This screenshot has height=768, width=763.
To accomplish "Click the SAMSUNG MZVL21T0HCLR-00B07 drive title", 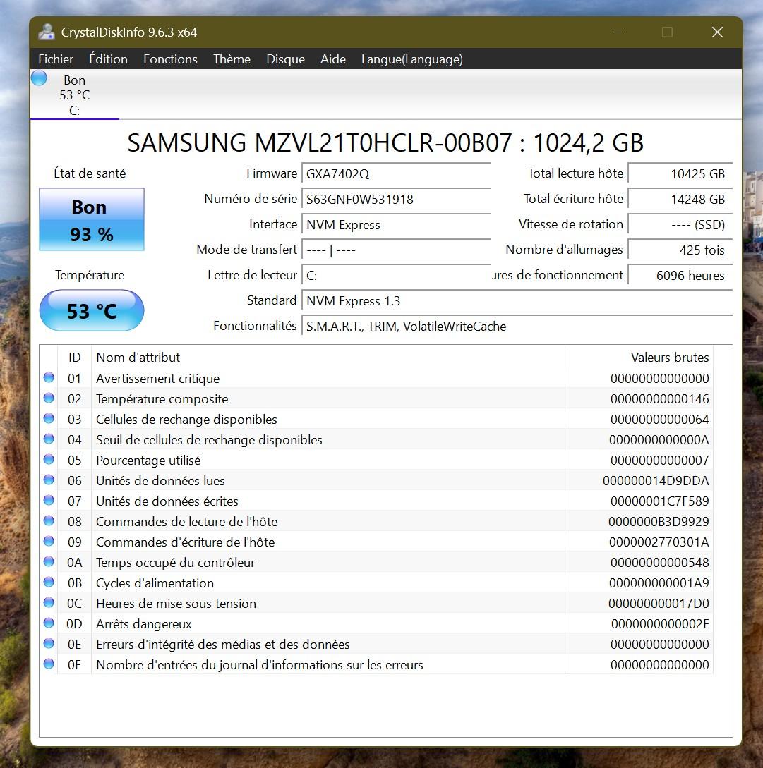I will (x=385, y=143).
